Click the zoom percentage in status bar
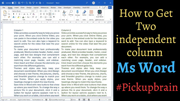 (109, 100)
